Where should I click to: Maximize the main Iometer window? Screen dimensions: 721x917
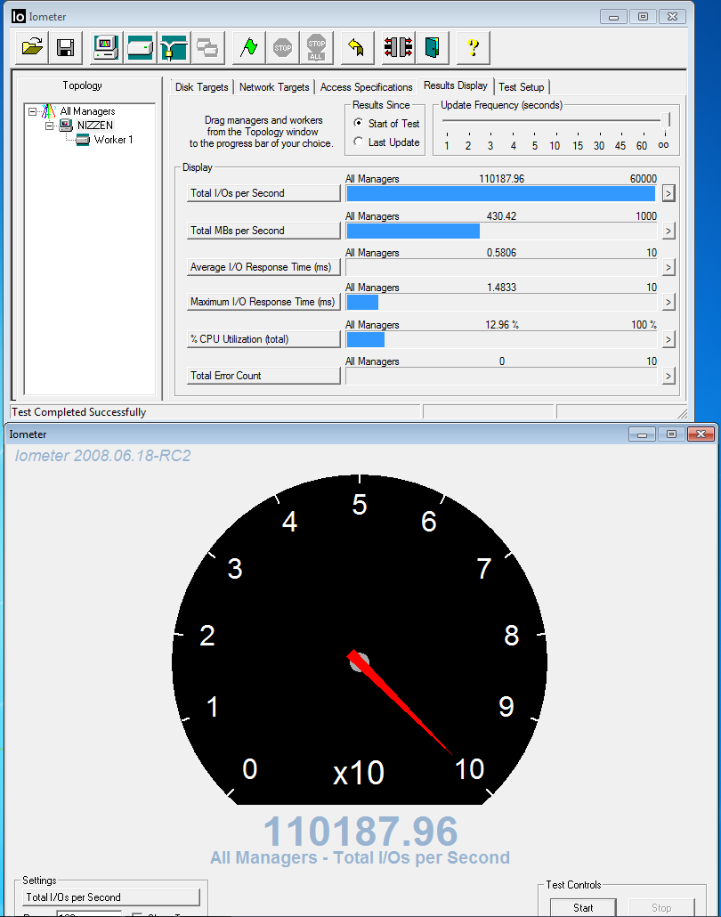(643, 17)
